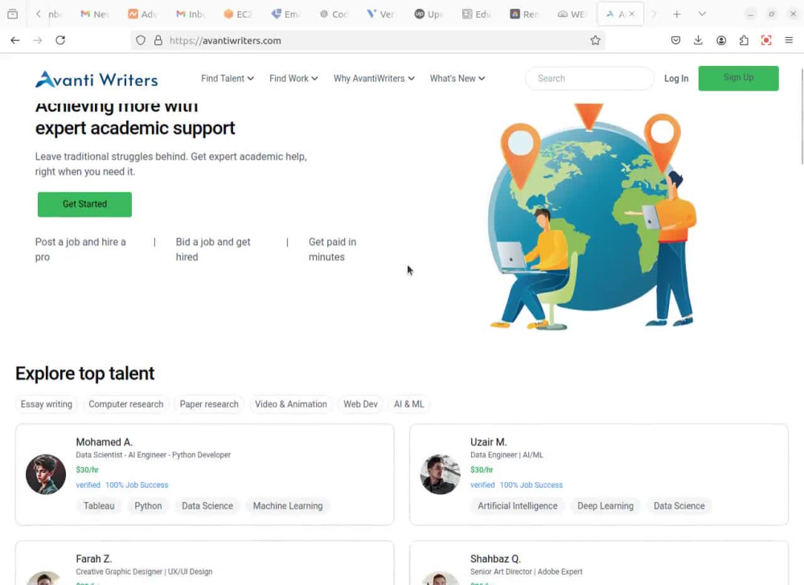Select the Video & Animation chip
The width and height of the screenshot is (804, 585).
(291, 404)
